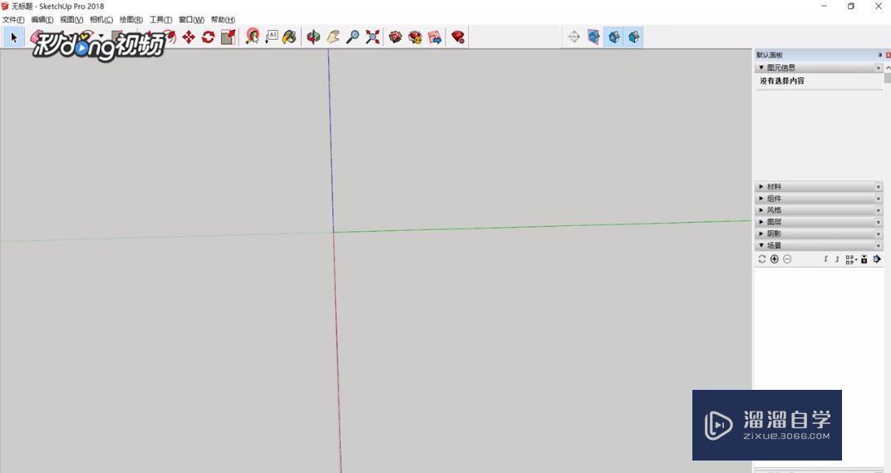Close the 风格 panel section
This screenshot has width=891, height=473.
point(878,210)
